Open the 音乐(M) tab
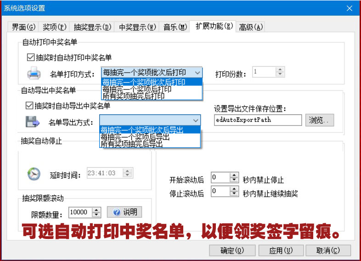The width and height of the screenshot is (361, 261). (175, 27)
